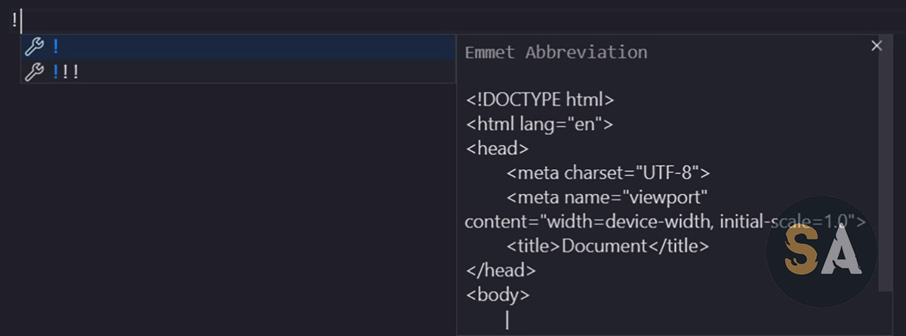Click the "Emmet Abbreviation" heading text
The height and width of the screenshot is (336, 906).
[556, 53]
